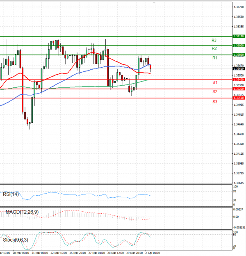
Task: Click the MACD -0.003331 scale value
Action: (x=239, y=227)
